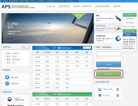Open the 사용자설명서 link
Image resolution: width=138 pixels, height=106 pixels.
coord(14,77)
